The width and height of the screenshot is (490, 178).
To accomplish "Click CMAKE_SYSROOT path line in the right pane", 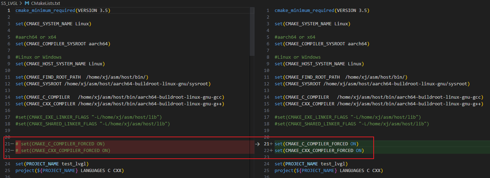I will click(372, 84).
